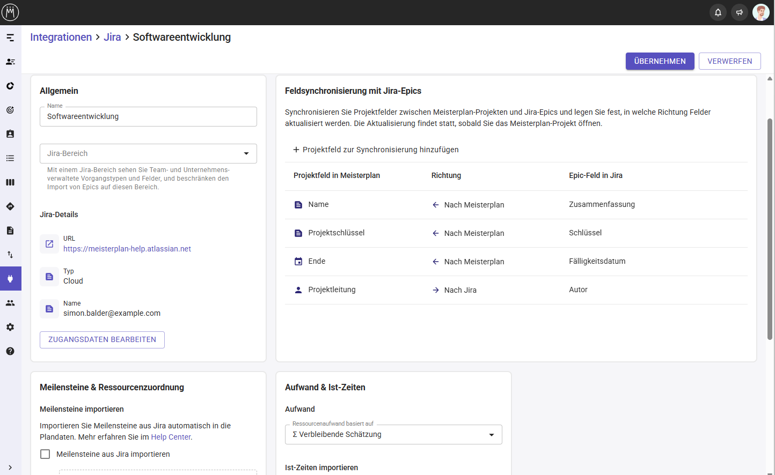
Task: Open the bulleted list sidebar icon
Action: coord(10,158)
